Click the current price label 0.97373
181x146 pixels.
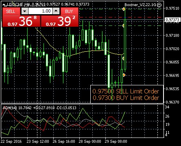point(172,20)
